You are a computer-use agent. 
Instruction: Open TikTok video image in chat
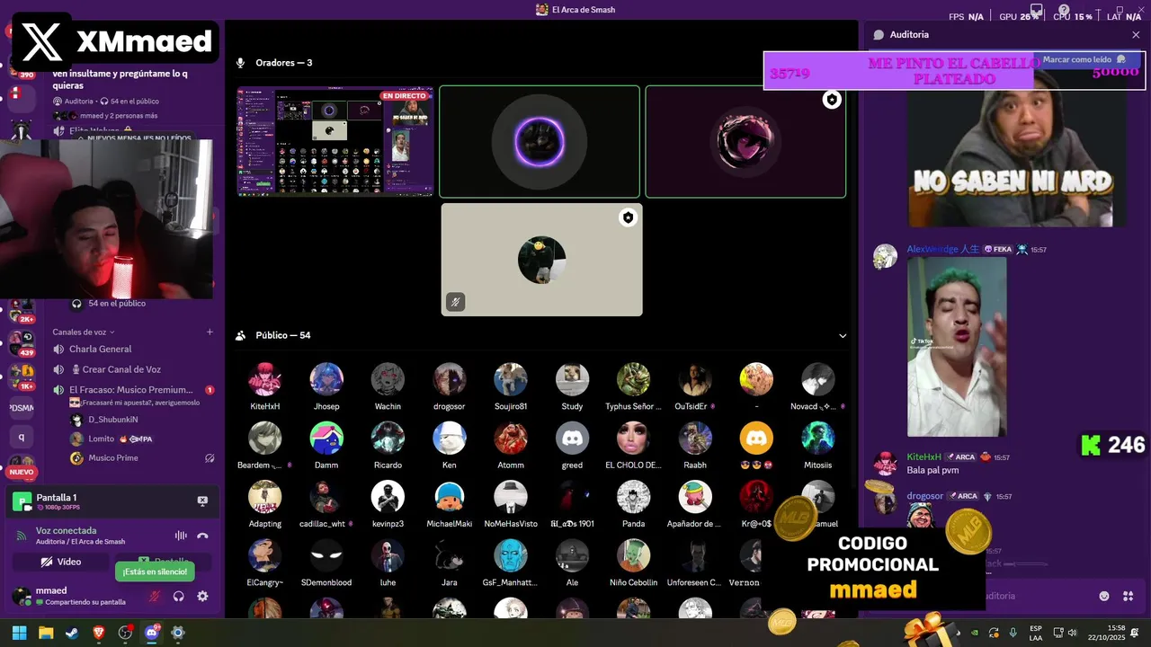[956, 347]
